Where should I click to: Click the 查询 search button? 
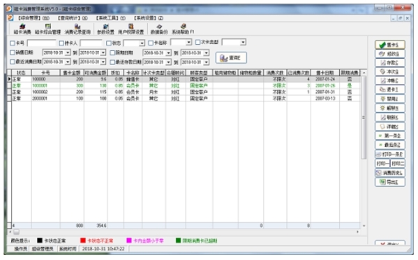231,57
